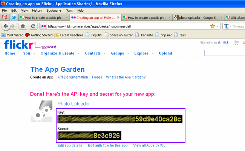245x151 pixels.
Task: Click the Quix bookmarklet
Action: coord(180,35)
